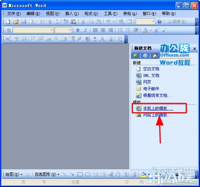Open the Font Size combo box

(63, 30)
